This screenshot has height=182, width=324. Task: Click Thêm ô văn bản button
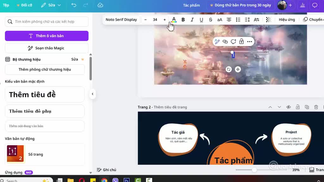pyautogui.click(x=47, y=36)
